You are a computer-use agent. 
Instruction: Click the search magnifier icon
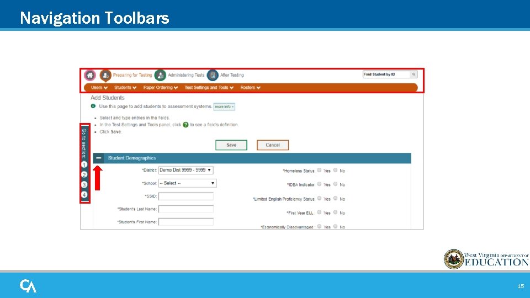[414, 74]
